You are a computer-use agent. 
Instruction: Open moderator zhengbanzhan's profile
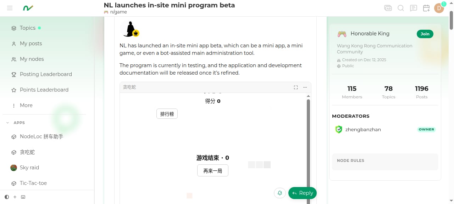coord(363,129)
